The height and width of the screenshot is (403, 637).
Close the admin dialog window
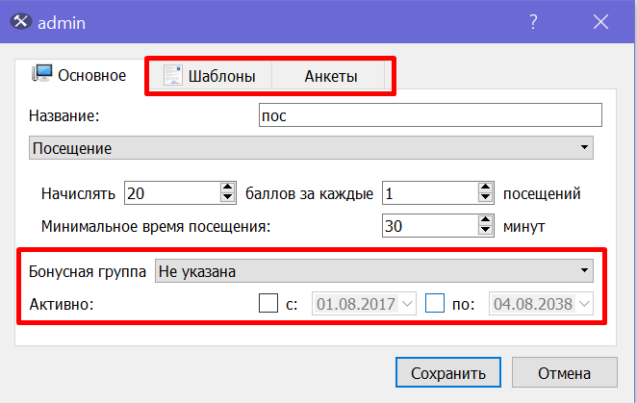tap(600, 21)
